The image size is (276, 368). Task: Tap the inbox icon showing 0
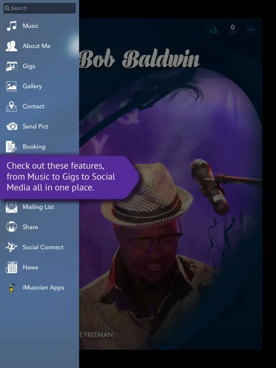click(233, 29)
